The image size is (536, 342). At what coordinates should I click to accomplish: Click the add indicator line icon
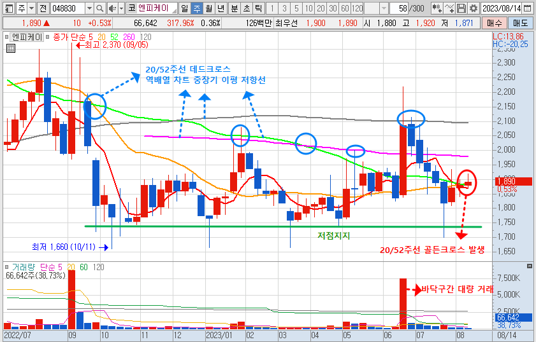pyautogui.click(x=449, y=8)
